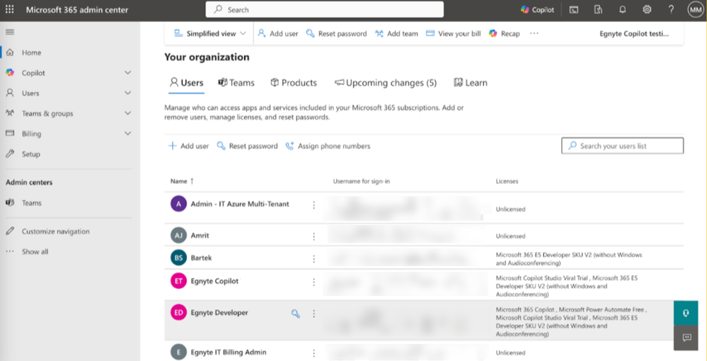Image resolution: width=707 pixels, height=361 pixels.
Task: Open Copilot from the top bar
Action: [x=537, y=9]
